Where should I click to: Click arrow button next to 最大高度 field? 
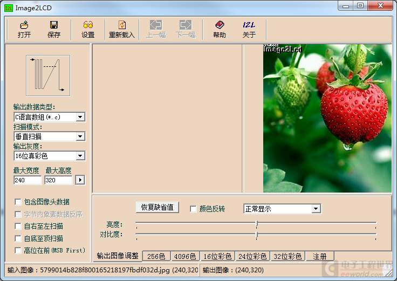click(x=80, y=180)
